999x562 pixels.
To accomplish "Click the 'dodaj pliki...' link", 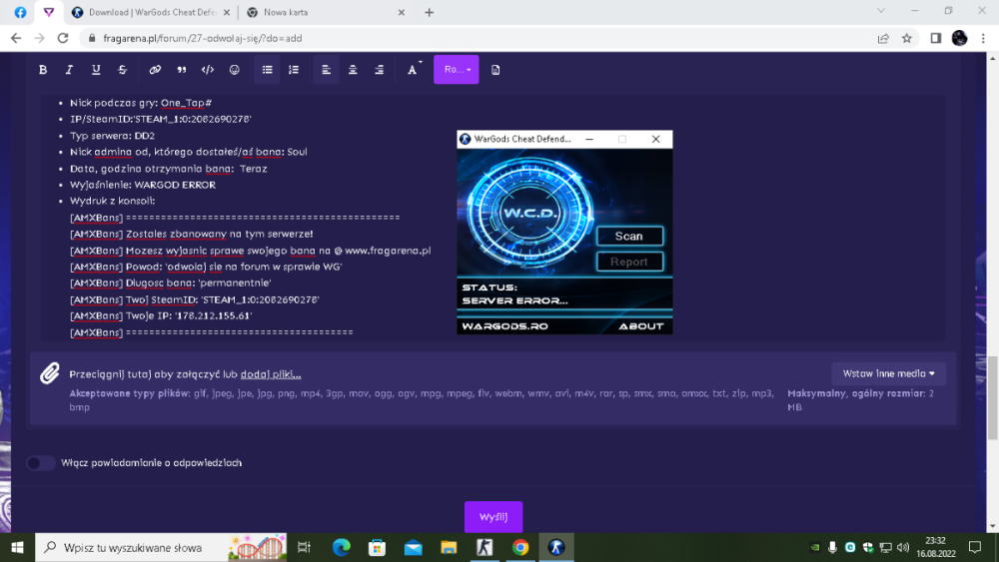I will coord(271,373).
